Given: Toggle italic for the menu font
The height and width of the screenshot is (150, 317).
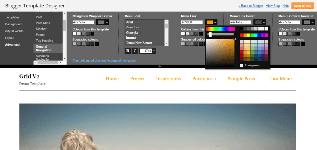Looking at the screenshot, I should [x=135, y=51].
